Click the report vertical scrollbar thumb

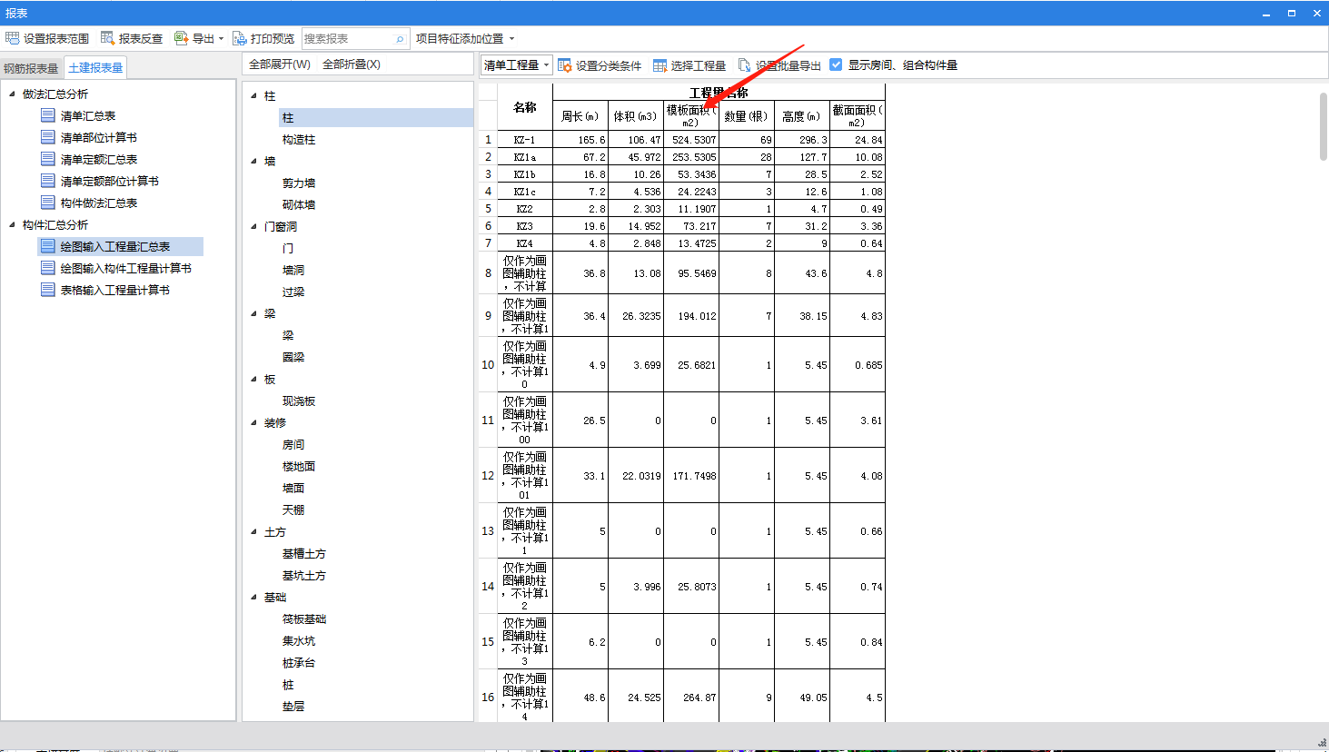pyautogui.click(x=1324, y=125)
